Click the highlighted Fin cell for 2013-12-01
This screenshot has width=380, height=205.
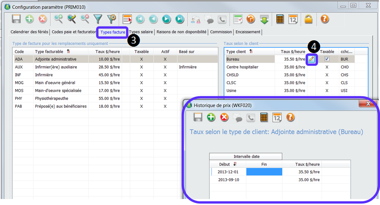click(x=264, y=172)
